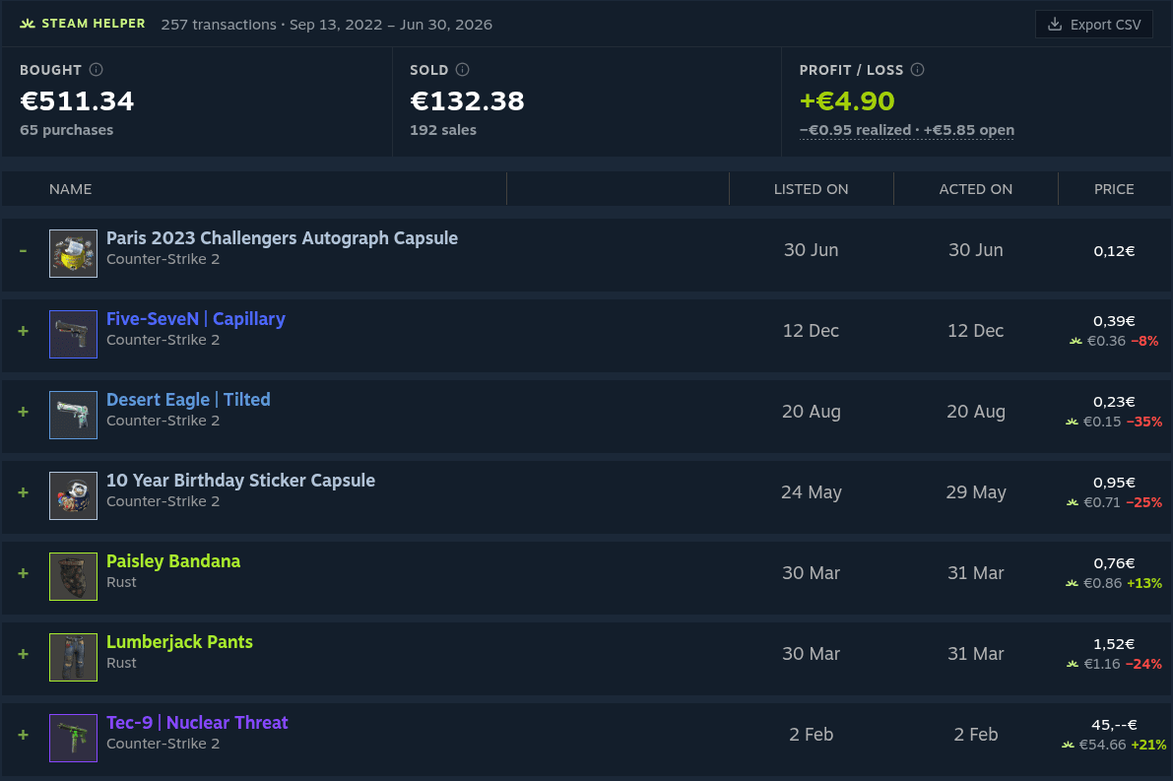Screen dimensions: 1173x781
Task: Click the 192 sales text
Action: pyautogui.click(x=443, y=130)
